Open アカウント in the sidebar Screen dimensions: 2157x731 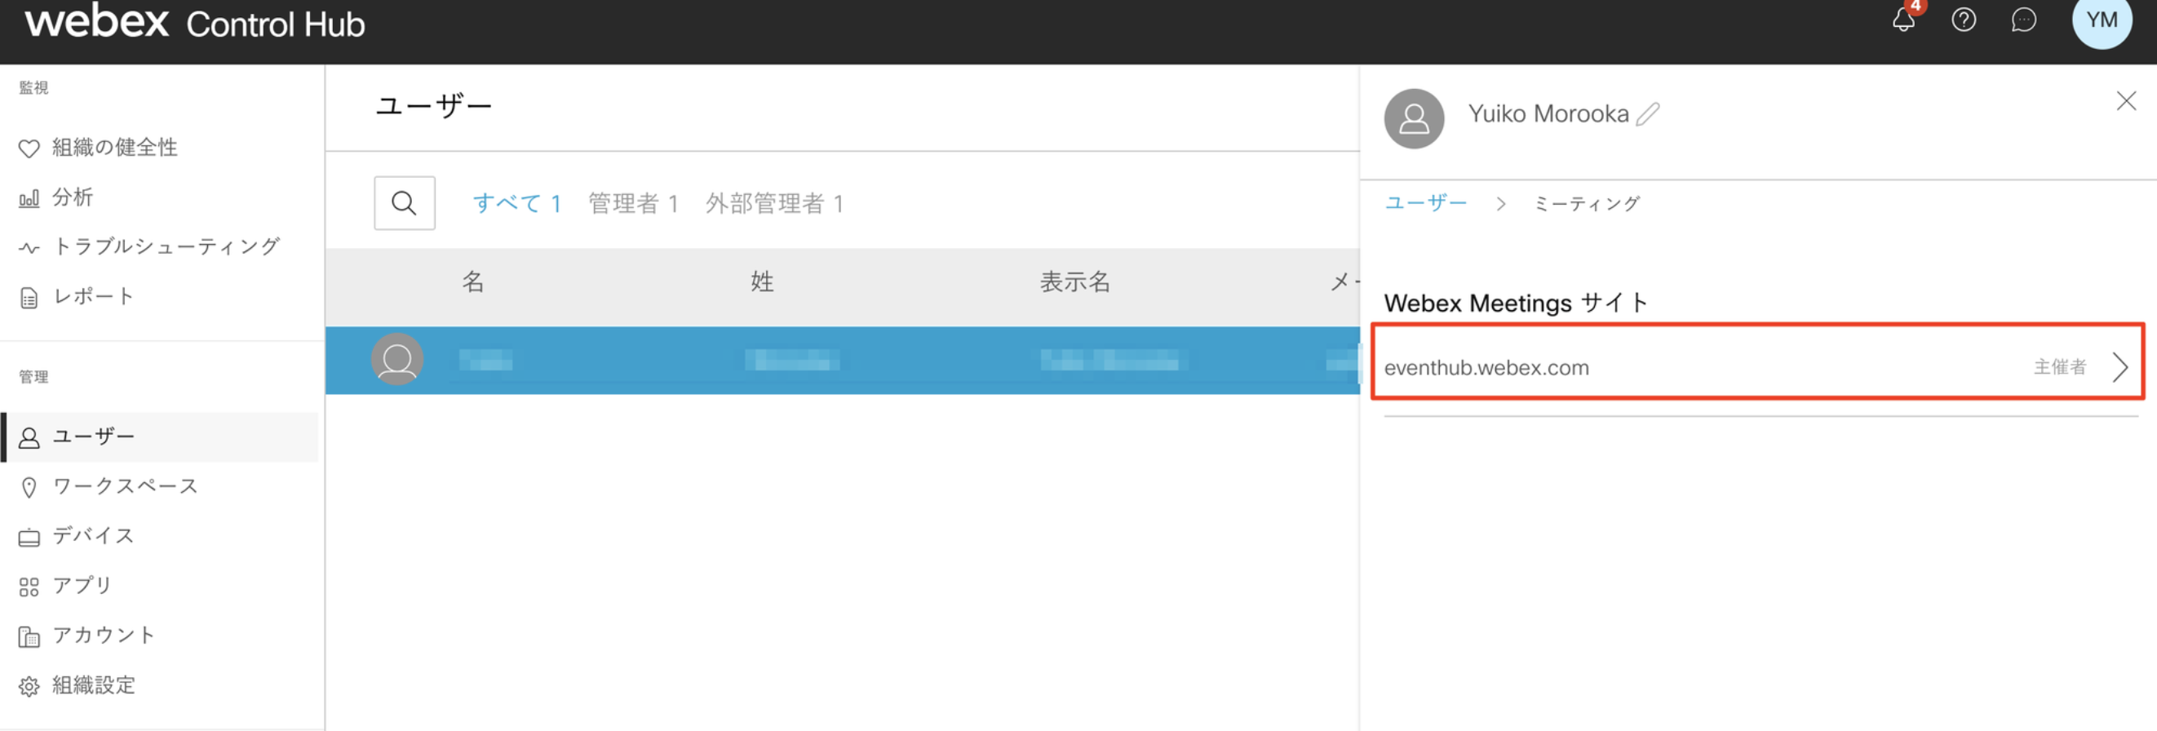coord(87,636)
